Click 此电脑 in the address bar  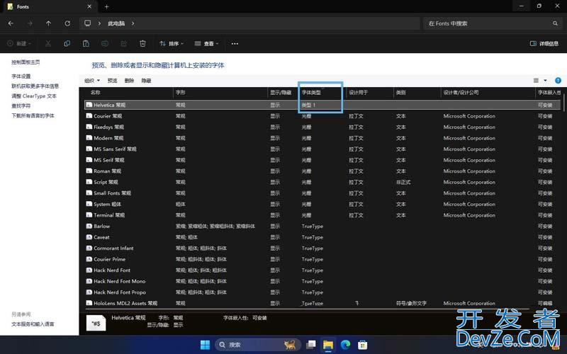pos(116,23)
